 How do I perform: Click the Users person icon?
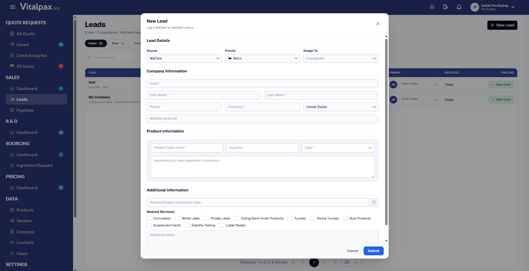coord(12,253)
